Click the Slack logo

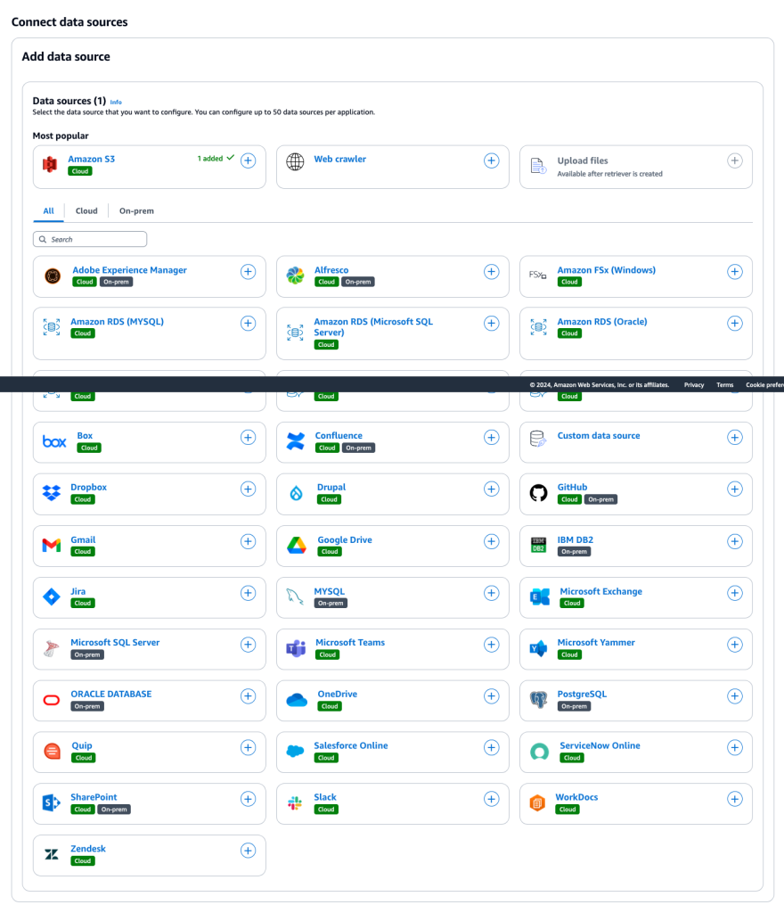(x=295, y=803)
